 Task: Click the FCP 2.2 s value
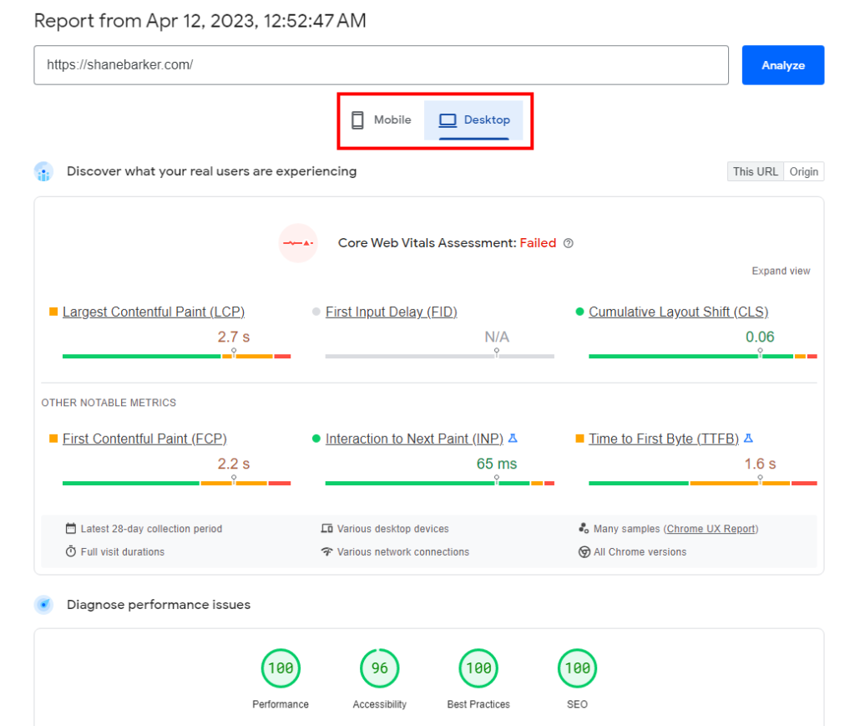click(x=234, y=465)
